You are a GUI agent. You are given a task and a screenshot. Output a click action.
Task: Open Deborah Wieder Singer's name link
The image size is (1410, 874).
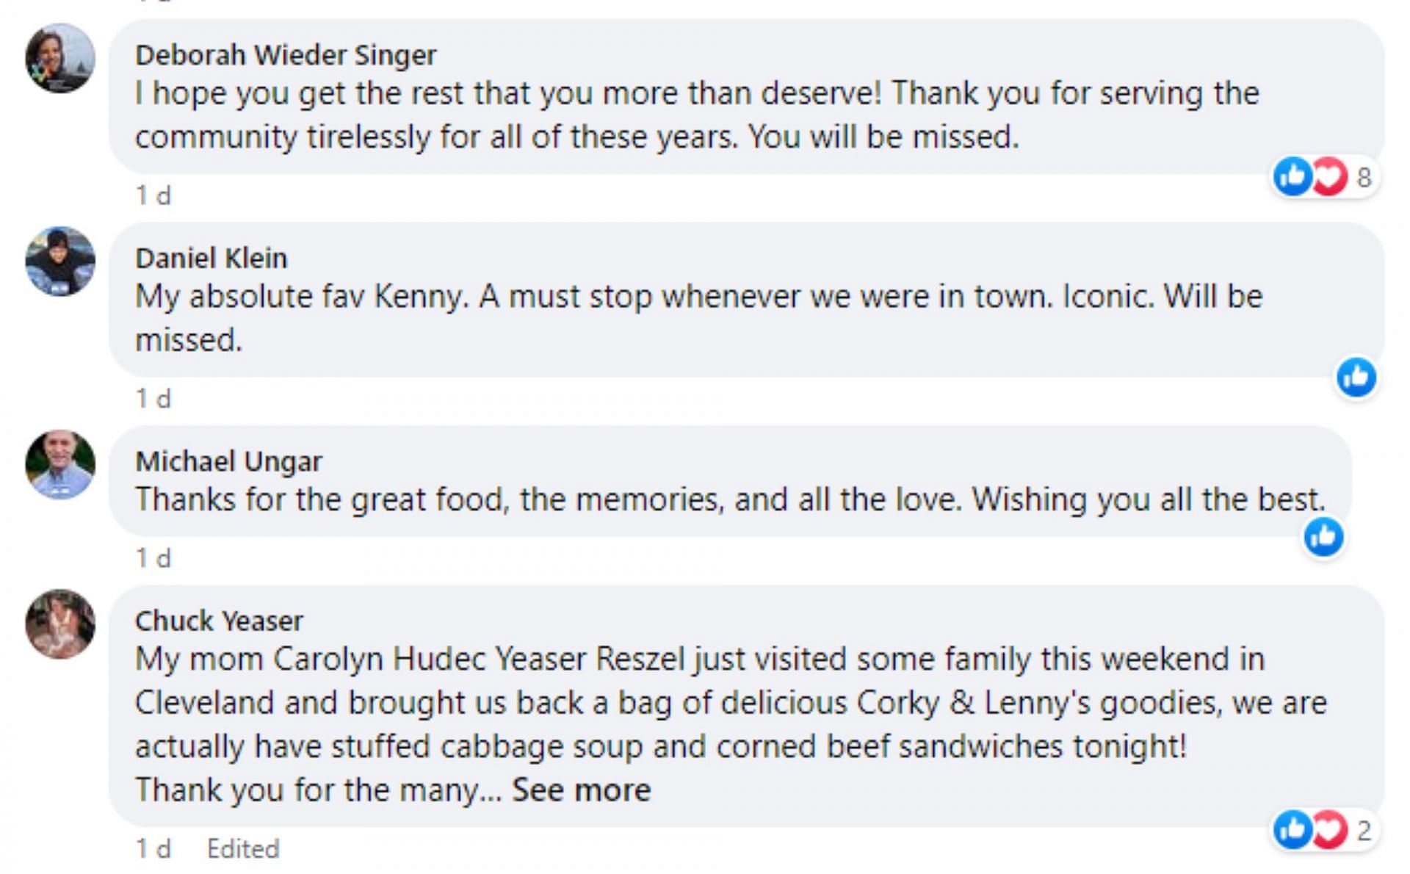[286, 55]
